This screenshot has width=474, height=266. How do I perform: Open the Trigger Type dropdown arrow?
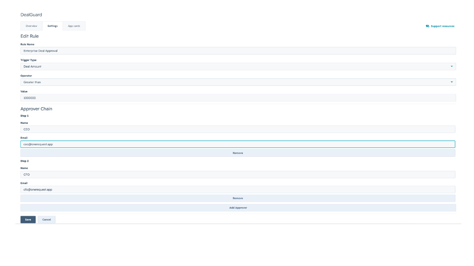coord(452,66)
